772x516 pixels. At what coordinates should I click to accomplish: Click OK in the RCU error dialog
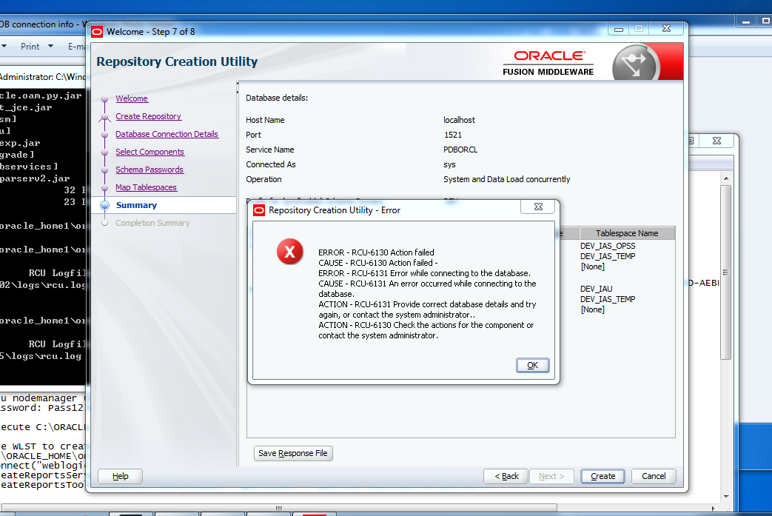[532, 365]
